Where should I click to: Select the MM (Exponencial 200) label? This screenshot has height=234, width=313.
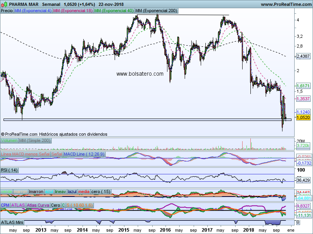coord(155,11)
